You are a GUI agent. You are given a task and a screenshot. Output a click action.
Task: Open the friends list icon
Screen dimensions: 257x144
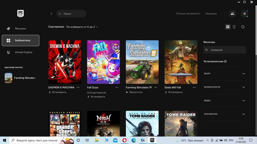coord(232,14)
